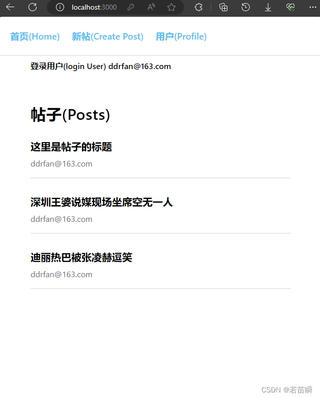Open post titled 这里是帖子的标题
The image size is (320, 398).
(71, 147)
